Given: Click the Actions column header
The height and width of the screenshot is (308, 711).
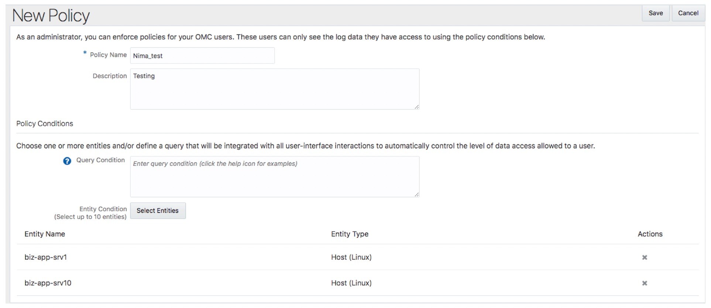Looking at the screenshot, I should (650, 234).
